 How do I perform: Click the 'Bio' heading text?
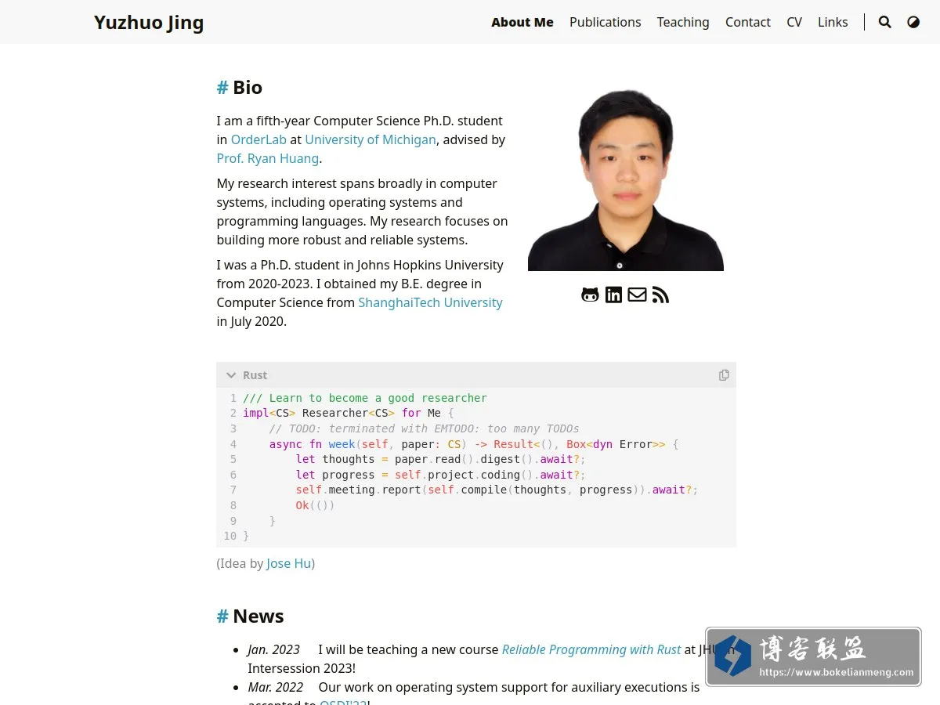point(248,87)
